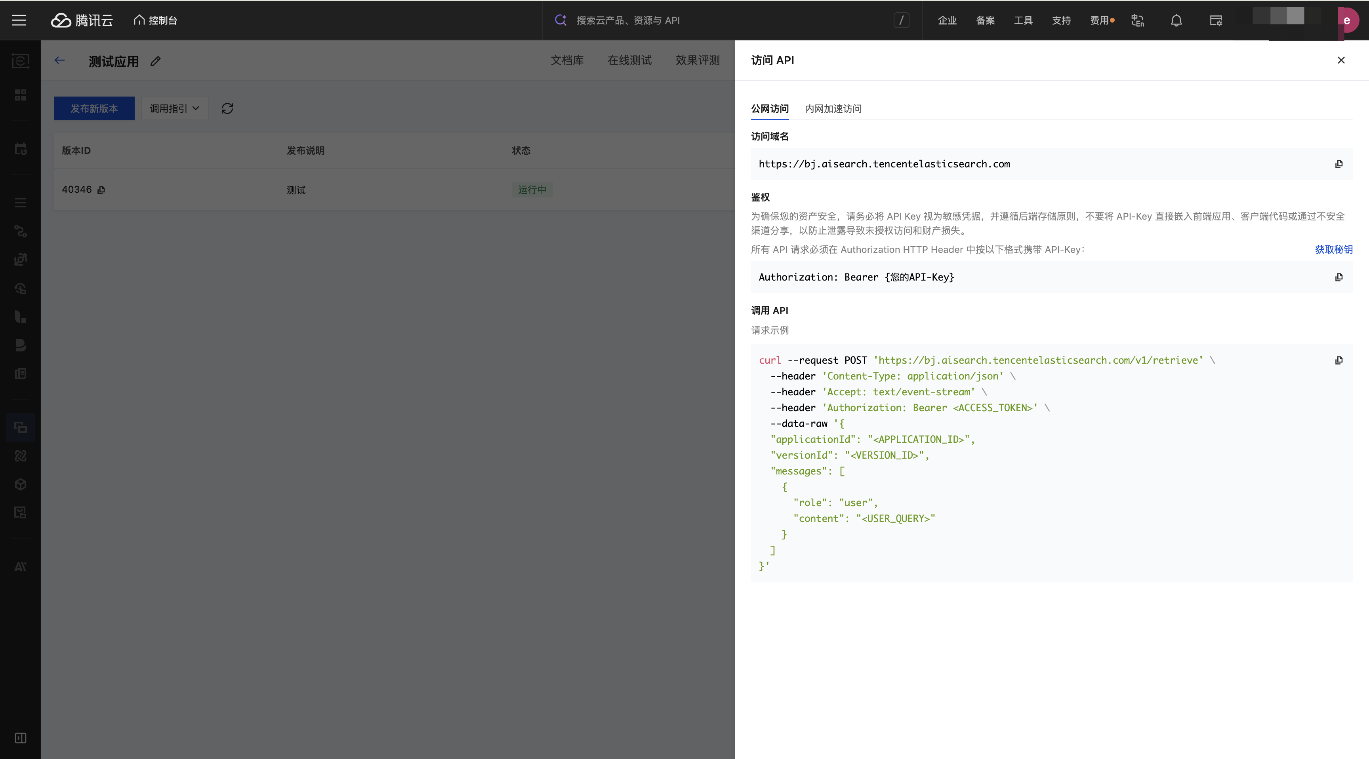
Task: Click the 状态 column header
Action: click(x=521, y=151)
